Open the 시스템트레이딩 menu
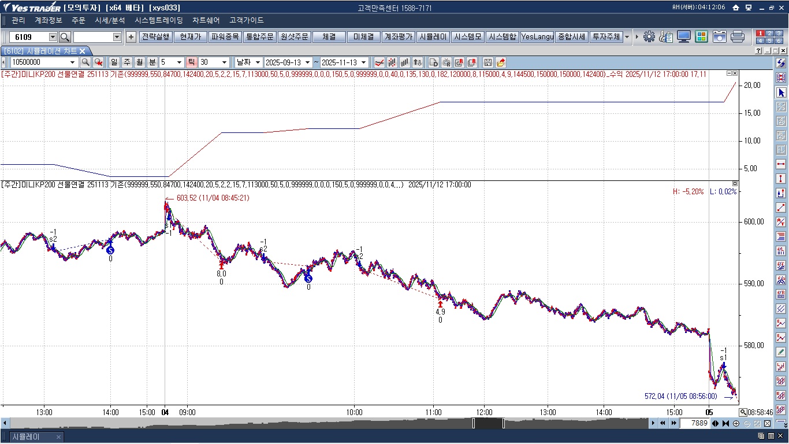The image size is (789, 444). tap(158, 20)
